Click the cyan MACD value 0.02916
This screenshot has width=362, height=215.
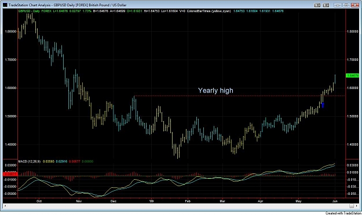[61, 161]
